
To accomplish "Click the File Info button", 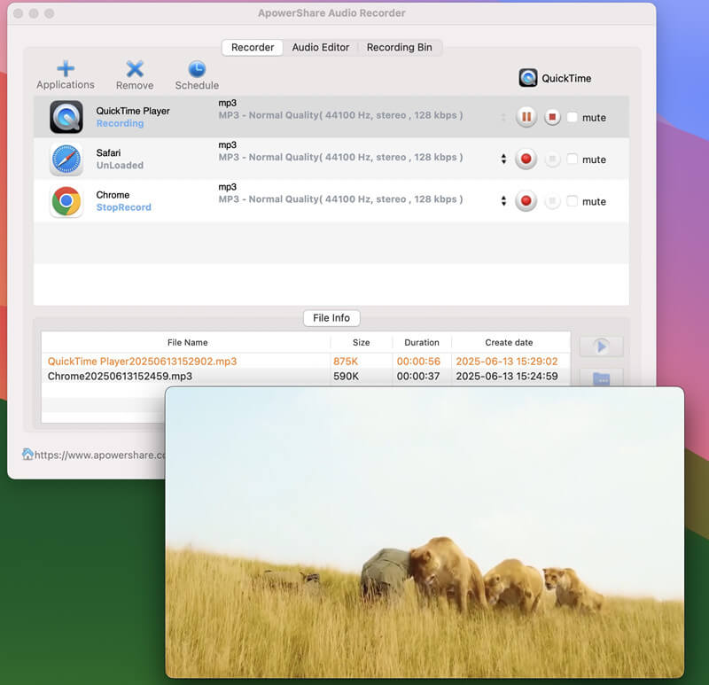I will [x=331, y=318].
